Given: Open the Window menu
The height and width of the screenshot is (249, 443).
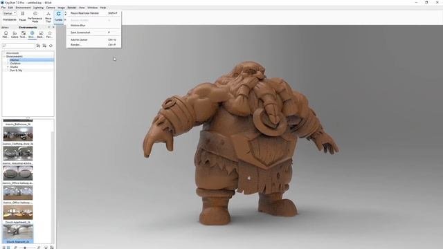Looking at the screenshot, I should [92, 8].
